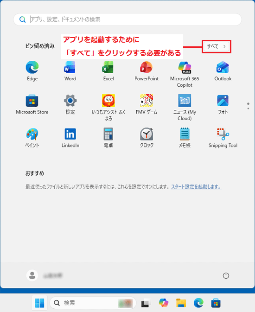The image size is (255, 312).
Task: Open the user account avatar
Action: [x=32, y=275]
